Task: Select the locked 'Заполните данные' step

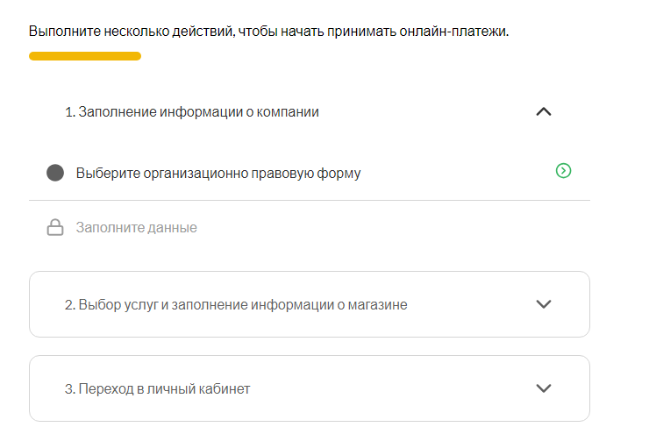Action: tap(136, 228)
